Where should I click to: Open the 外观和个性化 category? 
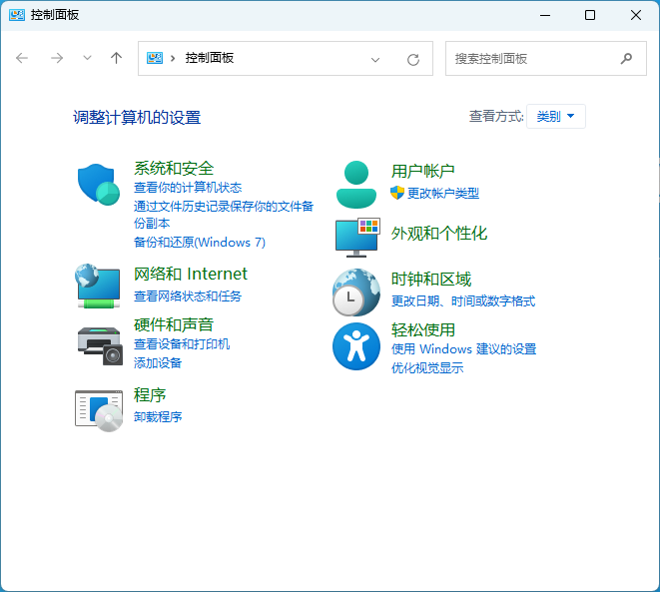pyautogui.click(x=439, y=233)
